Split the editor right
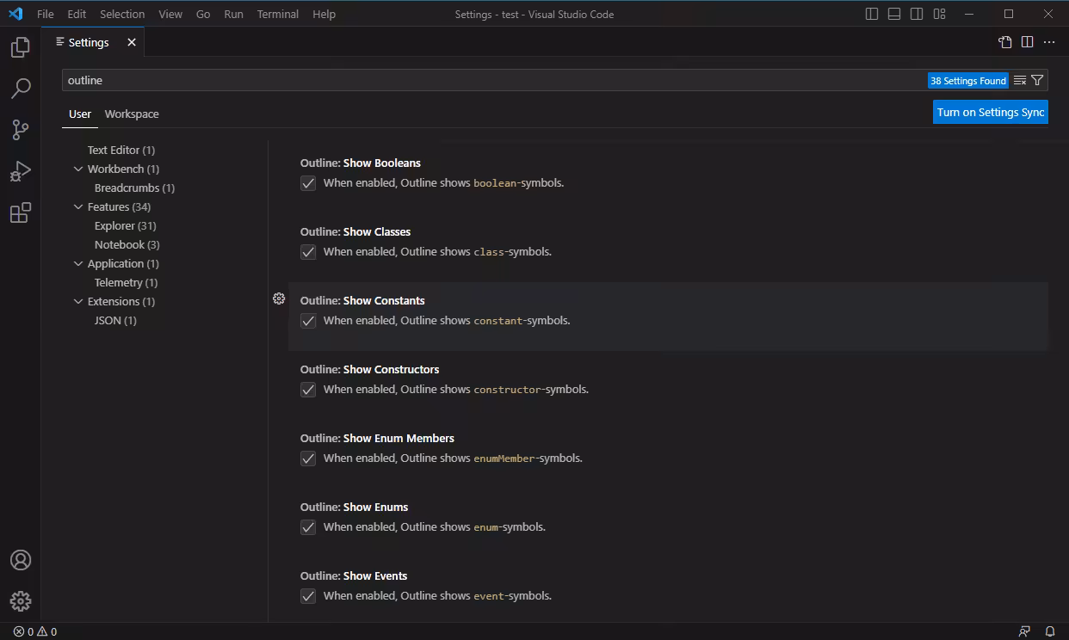The image size is (1069, 640). point(1027,42)
